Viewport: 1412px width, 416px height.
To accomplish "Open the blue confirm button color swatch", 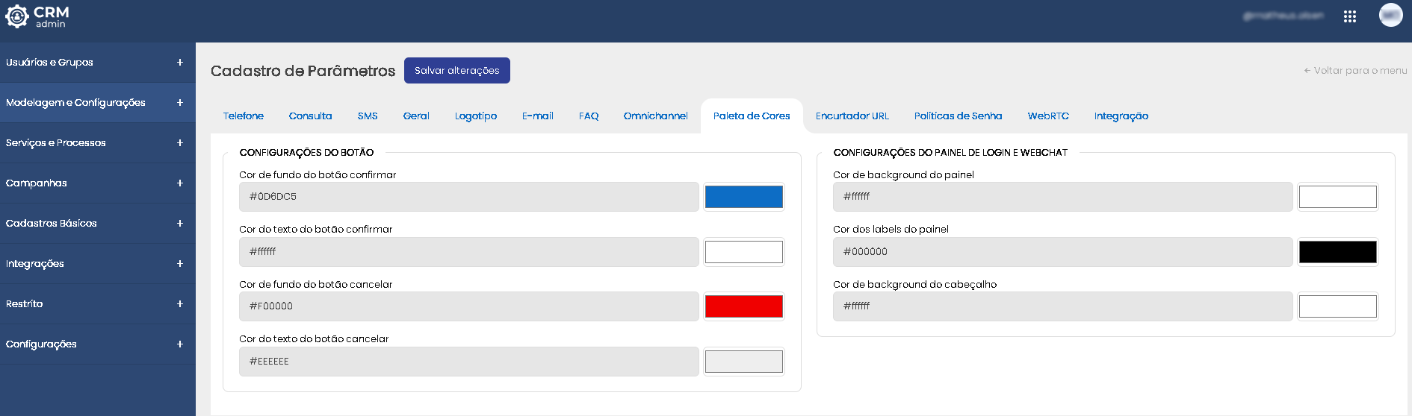I will coord(743,197).
